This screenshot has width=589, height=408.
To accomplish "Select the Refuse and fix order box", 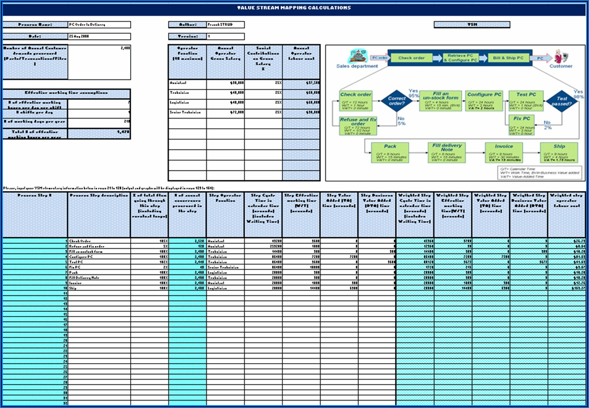I will 358,126.
